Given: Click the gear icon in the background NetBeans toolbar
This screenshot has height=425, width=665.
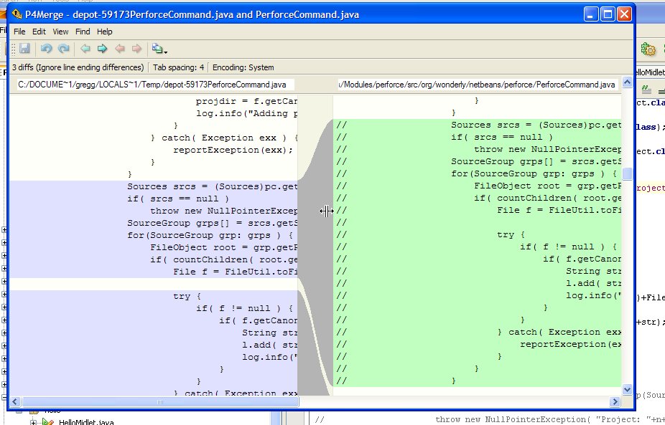Looking at the screenshot, I should [648, 49].
